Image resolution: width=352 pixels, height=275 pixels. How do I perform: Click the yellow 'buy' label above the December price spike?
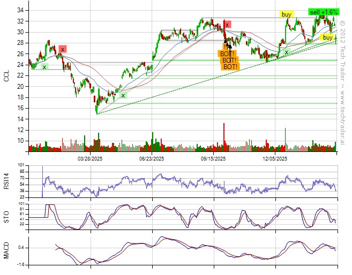pyautogui.click(x=286, y=14)
